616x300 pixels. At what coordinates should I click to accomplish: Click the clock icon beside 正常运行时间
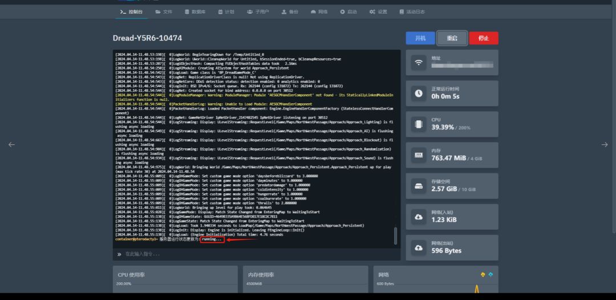419,93
